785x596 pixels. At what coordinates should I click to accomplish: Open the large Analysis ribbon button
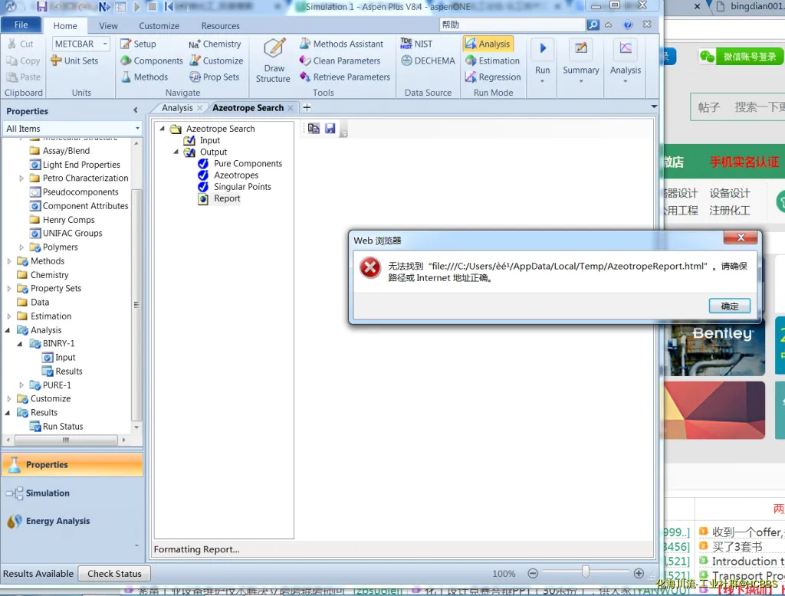pyautogui.click(x=626, y=60)
